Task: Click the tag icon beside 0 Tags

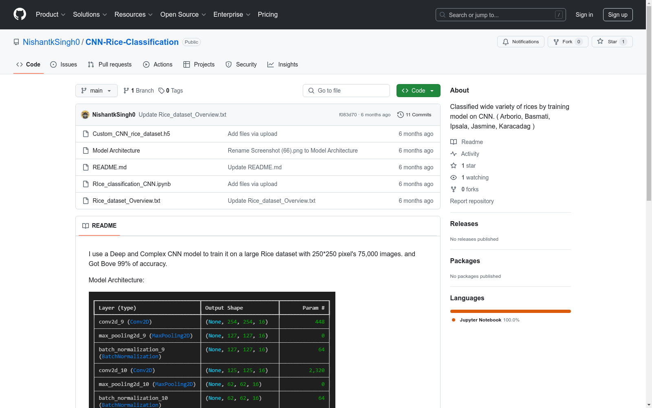Action: coord(161,91)
